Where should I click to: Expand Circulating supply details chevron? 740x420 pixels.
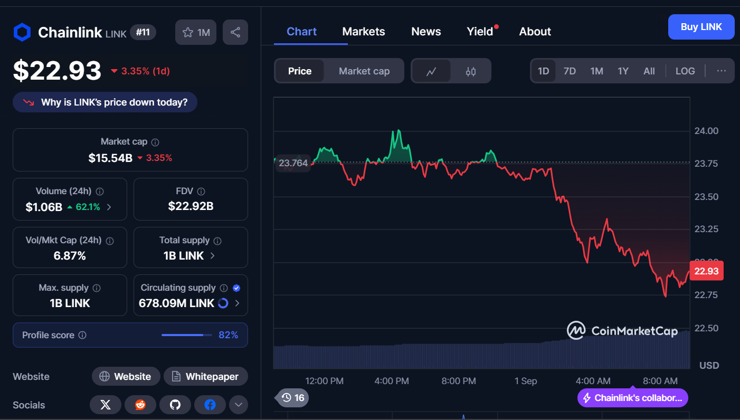pos(237,303)
